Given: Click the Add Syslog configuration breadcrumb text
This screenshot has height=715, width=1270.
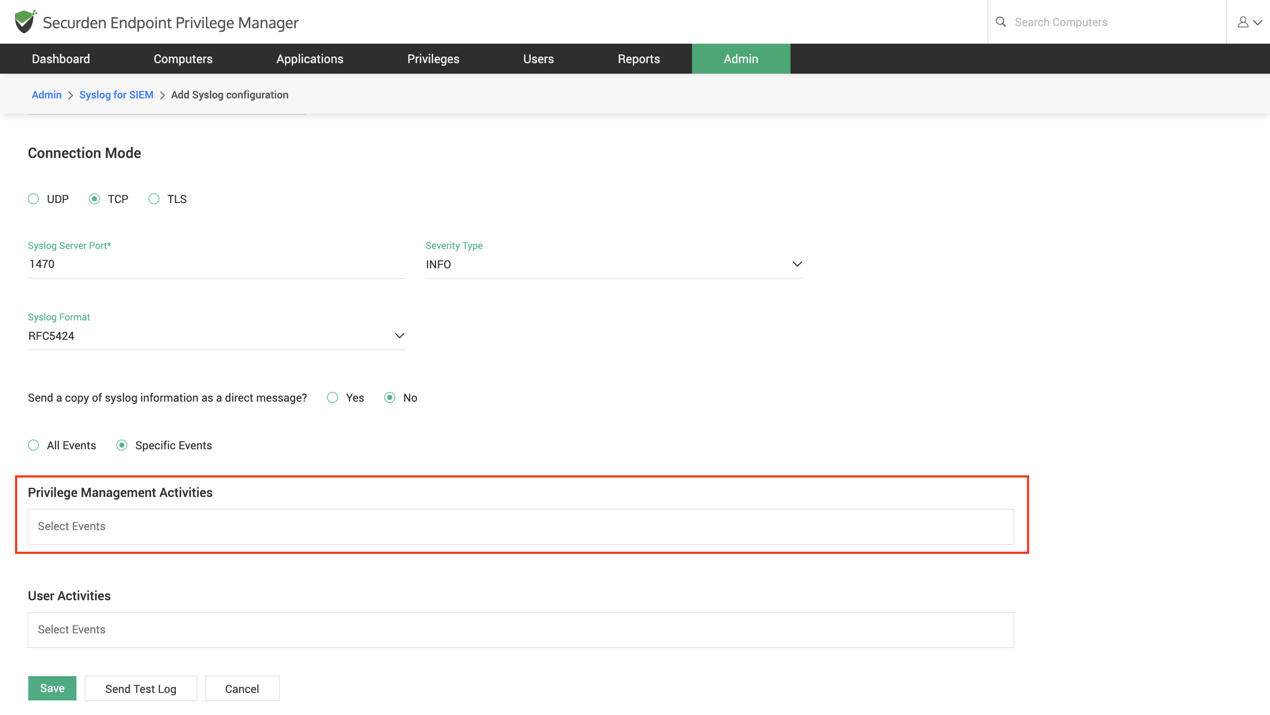Looking at the screenshot, I should [230, 94].
